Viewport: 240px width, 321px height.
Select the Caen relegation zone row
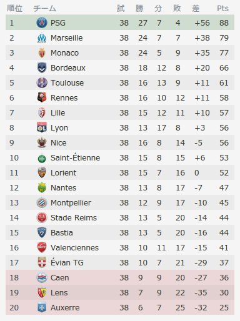tap(120, 277)
